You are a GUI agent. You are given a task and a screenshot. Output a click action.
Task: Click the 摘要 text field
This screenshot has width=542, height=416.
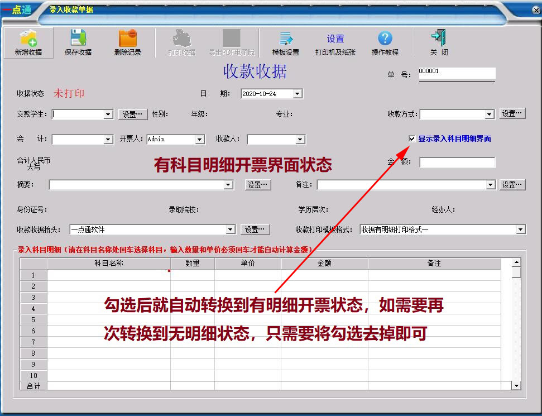pos(137,185)
